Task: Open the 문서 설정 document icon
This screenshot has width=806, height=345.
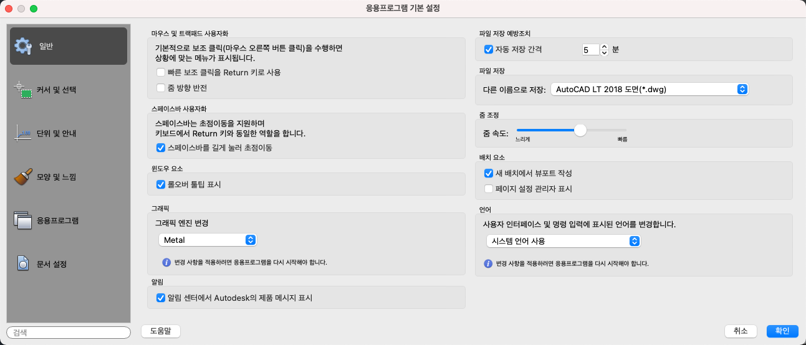Action: (23, 264)
